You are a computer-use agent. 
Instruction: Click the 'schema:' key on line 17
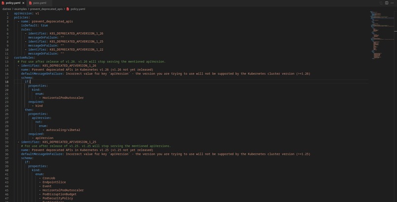point(27,78)
